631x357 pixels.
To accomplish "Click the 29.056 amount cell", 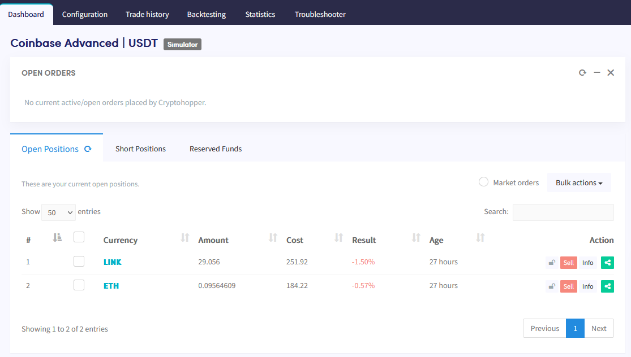I will (209, 262).
